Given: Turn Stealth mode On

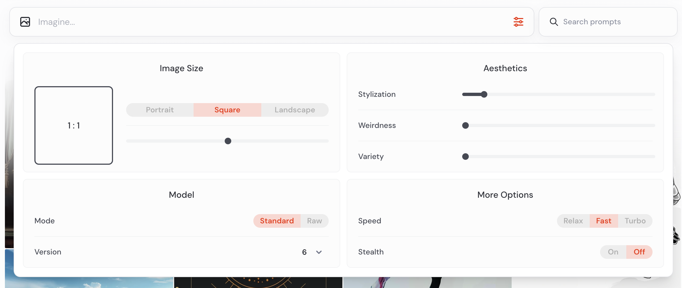Looking at the screenshot, I should (x=613, y=252).
